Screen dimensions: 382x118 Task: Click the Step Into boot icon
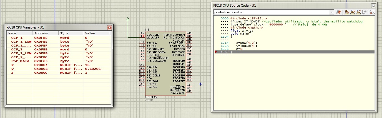click(353, 12)
